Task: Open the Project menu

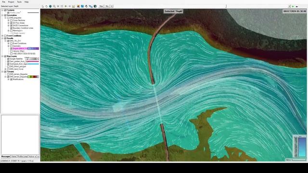Action: coord(11,2)
